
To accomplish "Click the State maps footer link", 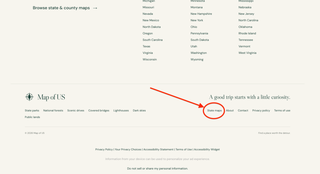I will 214,111.
